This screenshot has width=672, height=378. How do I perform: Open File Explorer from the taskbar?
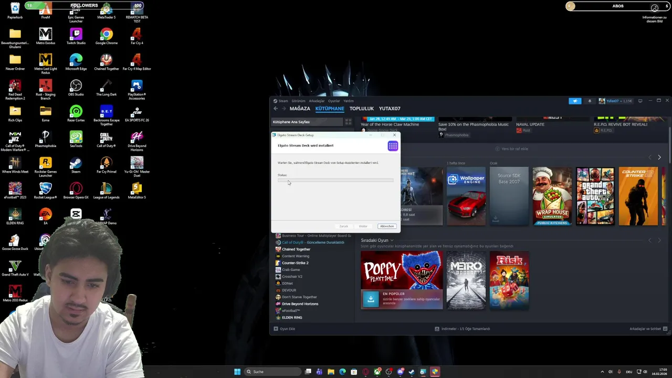(x=331, y=372)
